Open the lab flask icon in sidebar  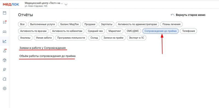pyautogui.click(x=5, y=51)
